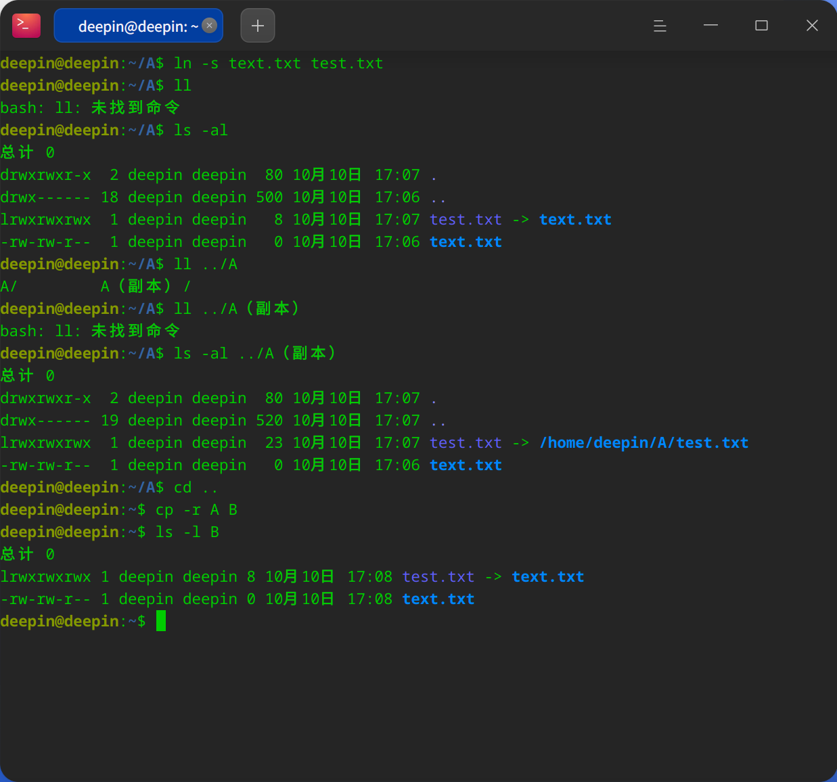Click the command 'ln -s text.txt test.txt'
This screenshot has height=782, width=837.
tap(278, 64)
